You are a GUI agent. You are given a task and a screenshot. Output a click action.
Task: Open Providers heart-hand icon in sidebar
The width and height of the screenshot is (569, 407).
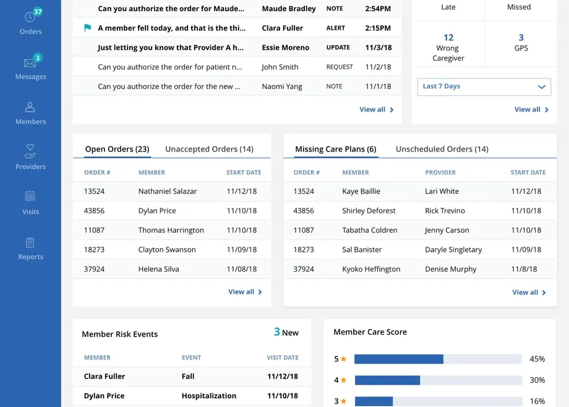coord(30,151)
